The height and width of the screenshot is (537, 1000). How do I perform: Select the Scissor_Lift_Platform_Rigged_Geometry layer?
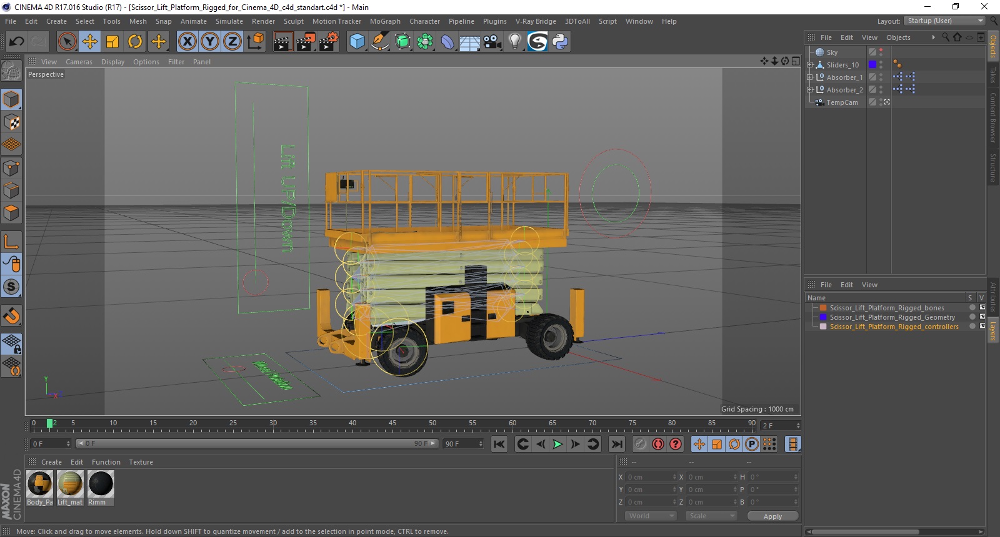tap(892, 317)
